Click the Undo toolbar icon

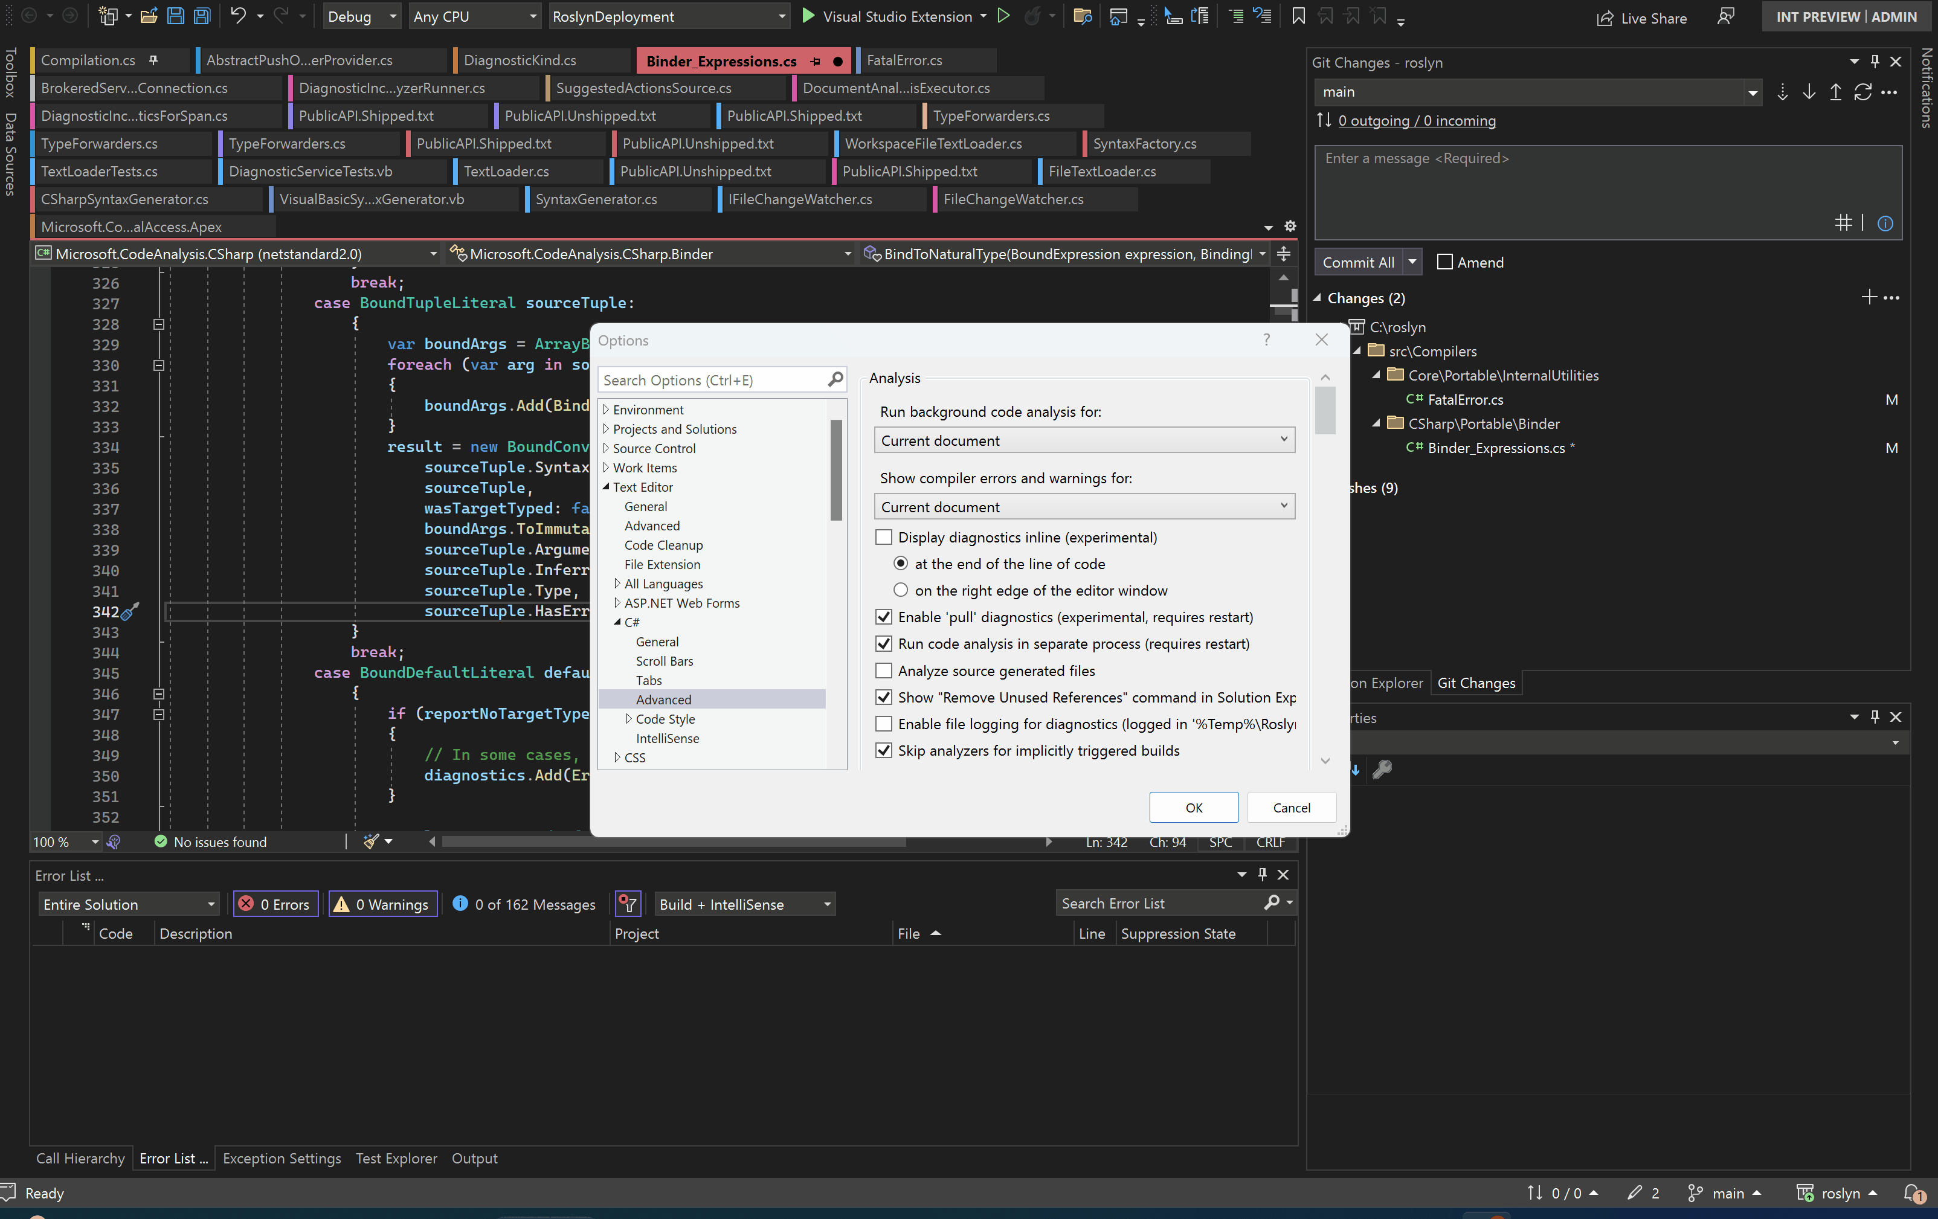tap(239, 16)
